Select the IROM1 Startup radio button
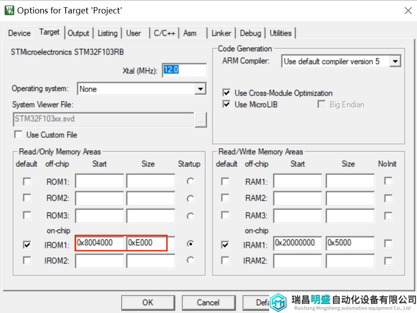 coord(190,243)
